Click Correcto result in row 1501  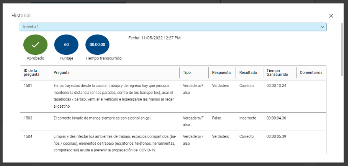point(246,86)
